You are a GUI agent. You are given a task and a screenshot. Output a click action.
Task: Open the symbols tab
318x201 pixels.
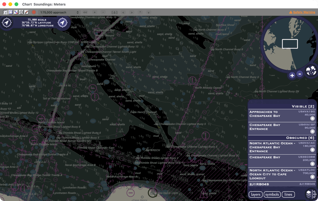click(272, 195)
